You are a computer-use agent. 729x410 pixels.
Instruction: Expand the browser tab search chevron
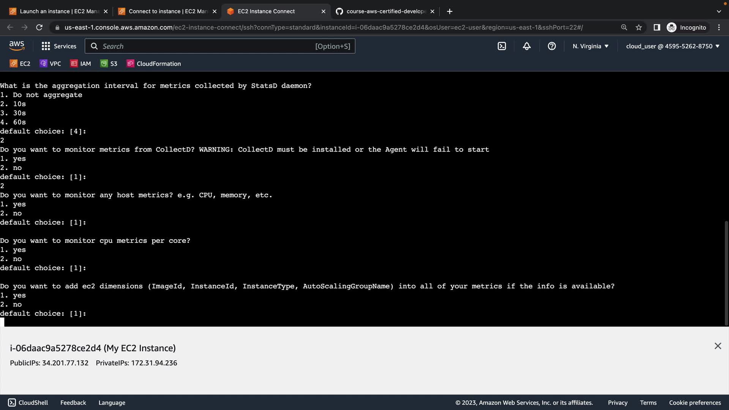(719, 11)
